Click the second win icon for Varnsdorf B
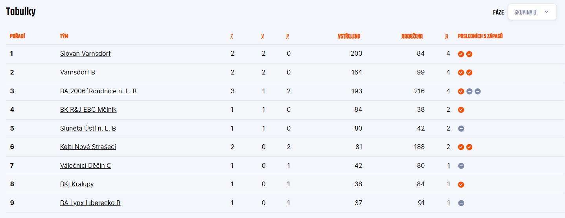Image resolution: width=565 pixels, height=218 pixels. [x=469, y=73]
